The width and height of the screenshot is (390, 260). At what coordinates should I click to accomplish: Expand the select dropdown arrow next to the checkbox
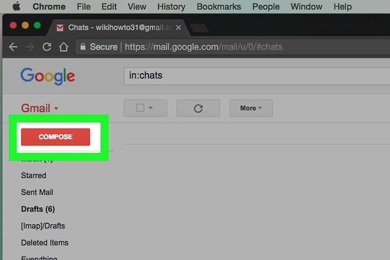coord(151,108)
